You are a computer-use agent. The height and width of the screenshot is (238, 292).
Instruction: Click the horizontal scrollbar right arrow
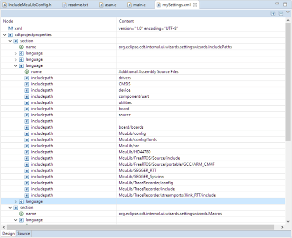click(282, 227)
